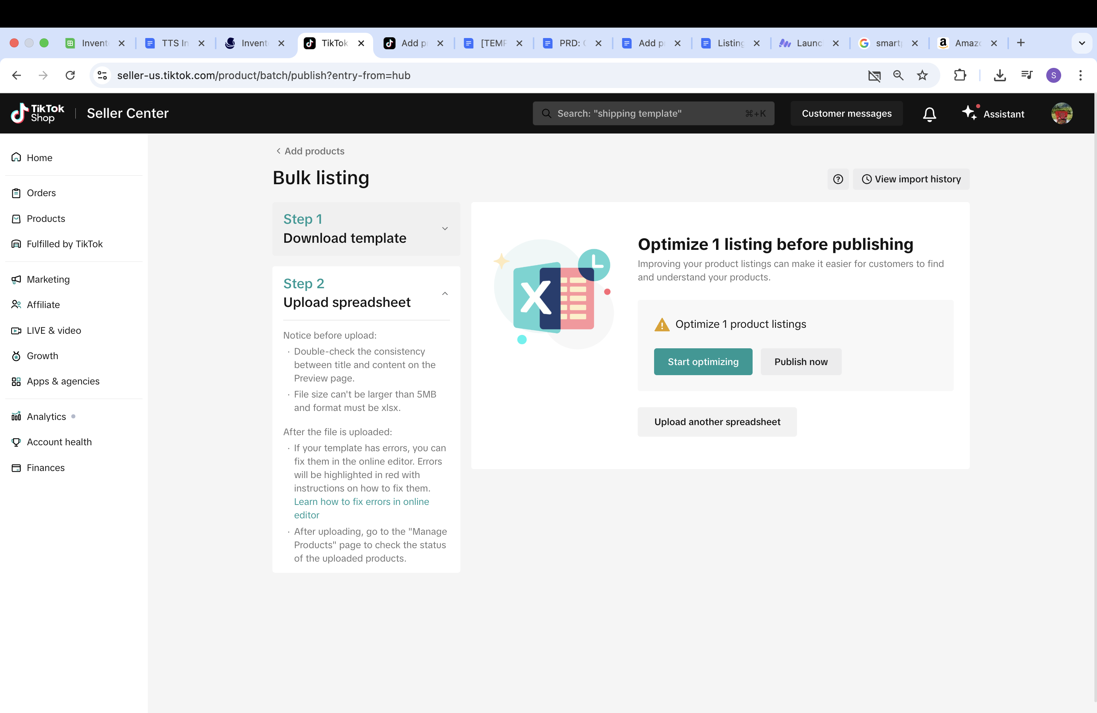This screenshot has width=1097, height=713.
Task: Open browser extensions puzzle icon
Action: [x=960, y=75]
